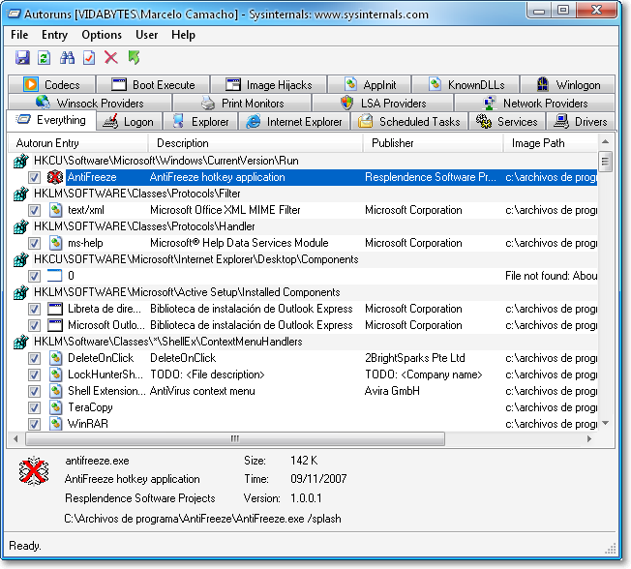Uncheck the text/xml entry checkbox

34,210
